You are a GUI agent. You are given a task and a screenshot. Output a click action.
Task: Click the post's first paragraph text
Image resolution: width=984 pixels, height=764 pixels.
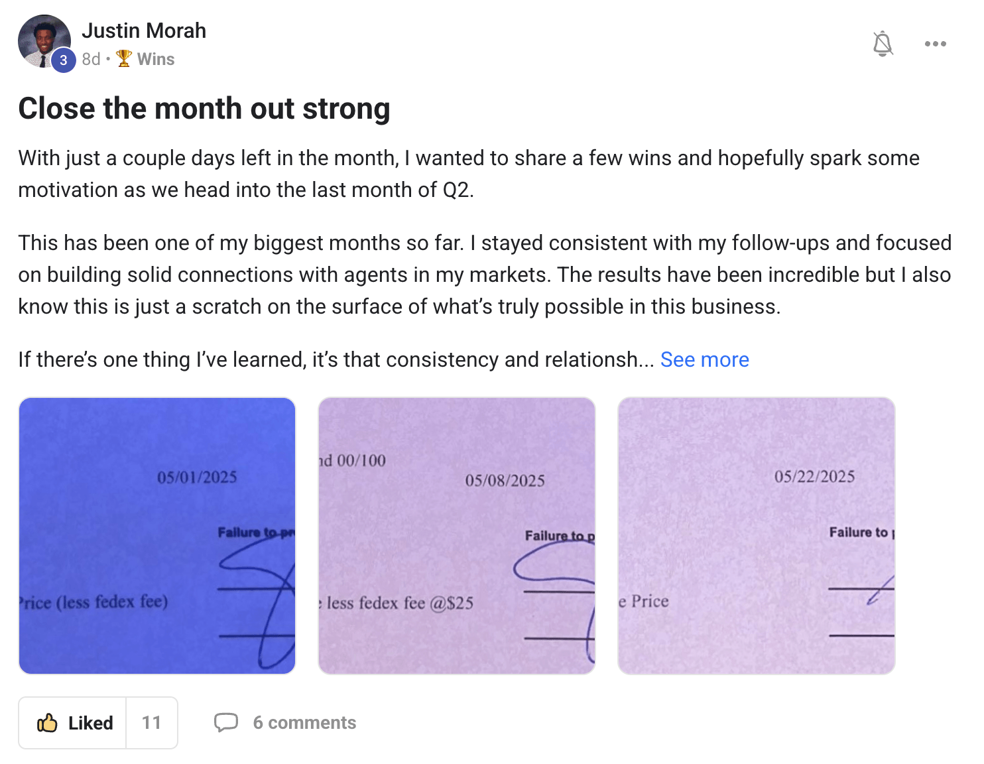tap(469, 174)
